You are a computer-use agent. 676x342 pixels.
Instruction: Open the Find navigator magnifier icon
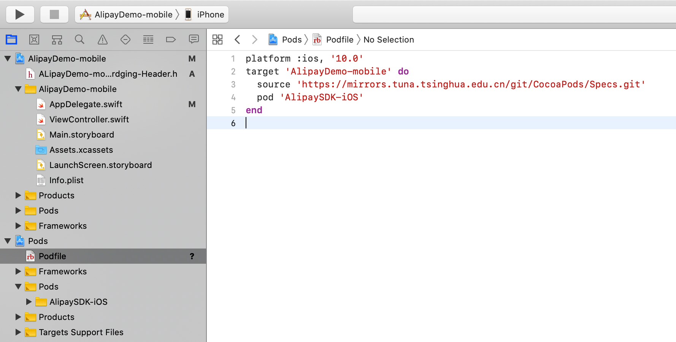[79, 40]
